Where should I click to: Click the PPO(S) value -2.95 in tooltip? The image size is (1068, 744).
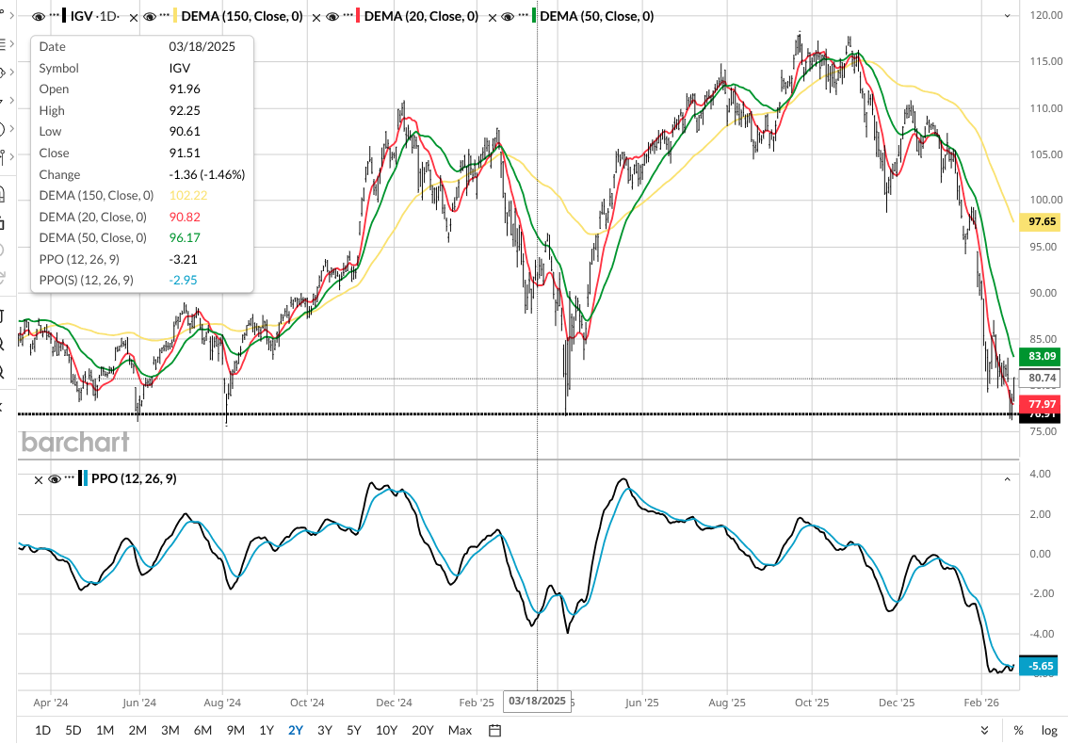(184, 281)
